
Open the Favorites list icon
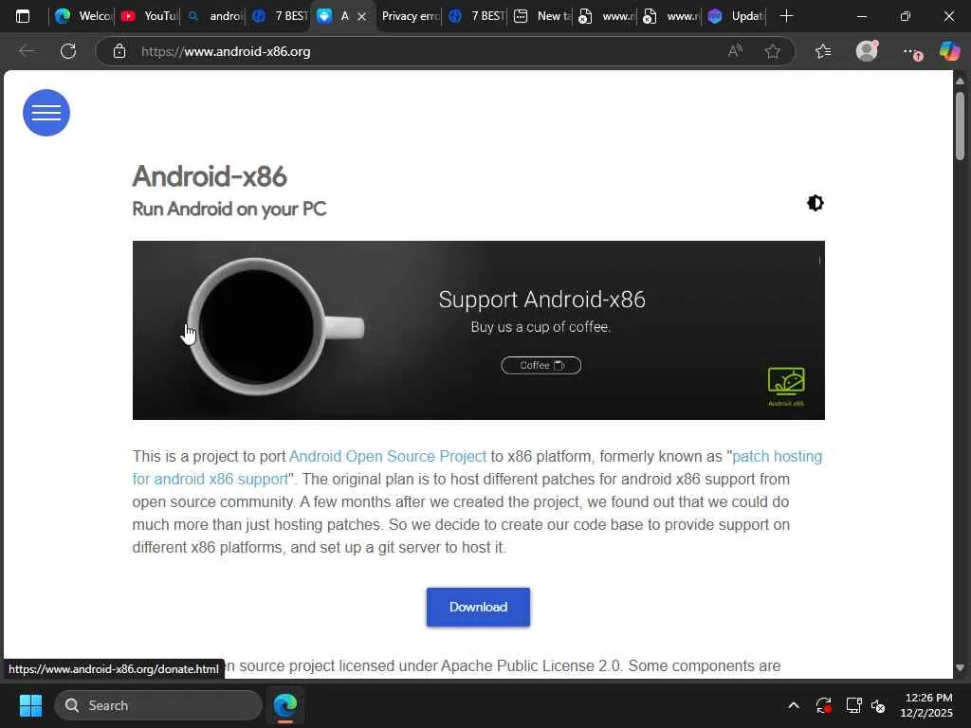tap(823, 51)
